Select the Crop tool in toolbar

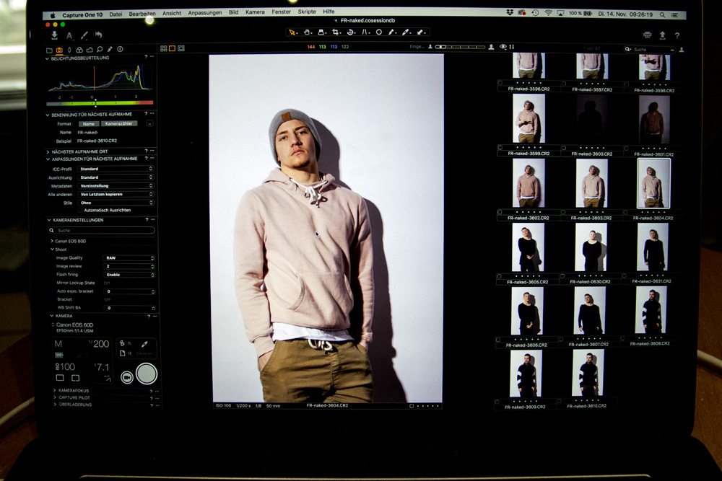(336, 32)
